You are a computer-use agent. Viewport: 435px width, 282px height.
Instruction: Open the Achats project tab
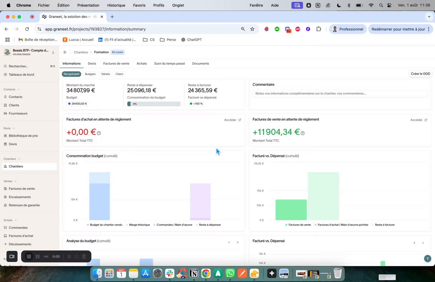(142, 64)
